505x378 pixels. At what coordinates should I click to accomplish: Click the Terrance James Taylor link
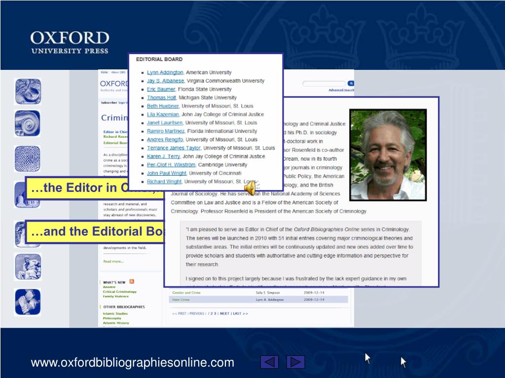point(174,148)
